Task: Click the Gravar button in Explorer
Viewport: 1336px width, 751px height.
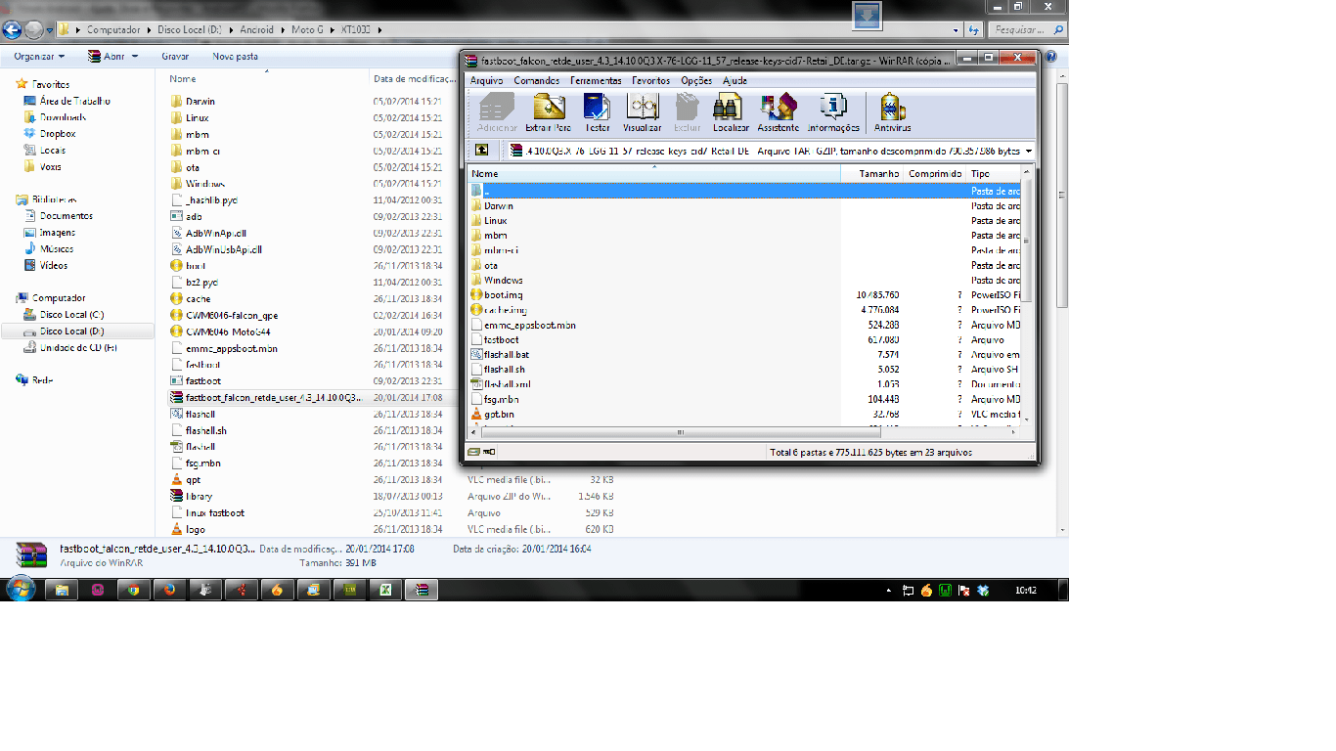Action: click(175, 57)
